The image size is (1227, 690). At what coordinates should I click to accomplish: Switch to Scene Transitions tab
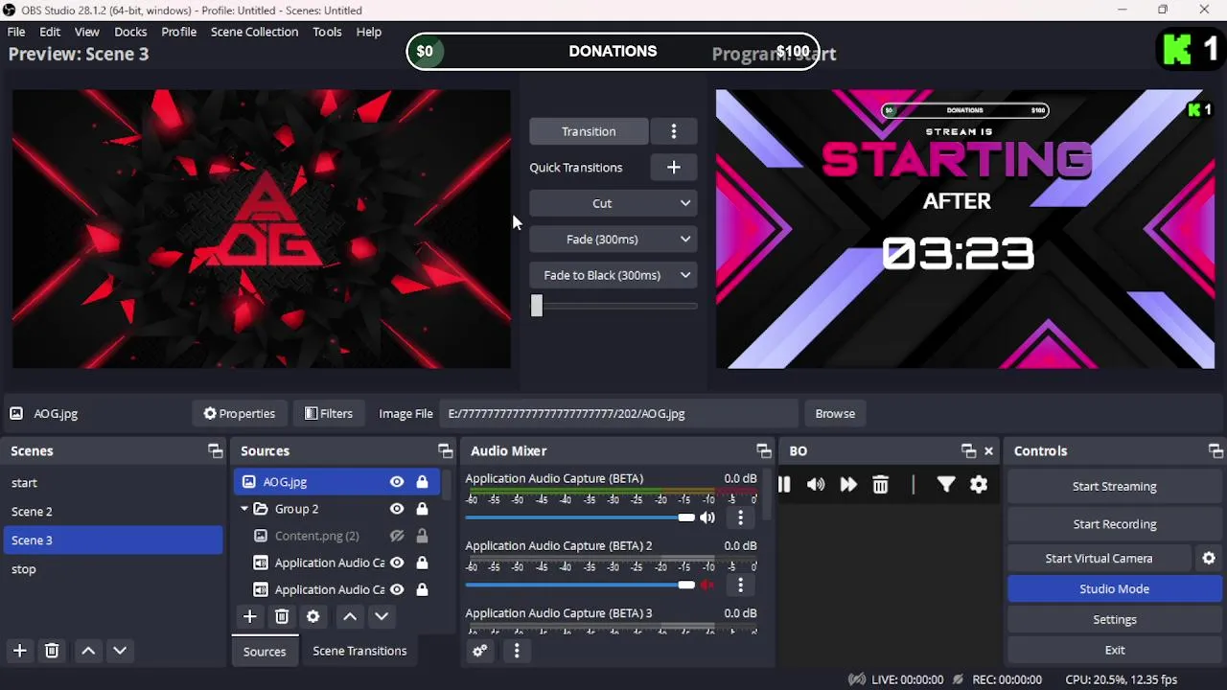[x=359, y=651]
